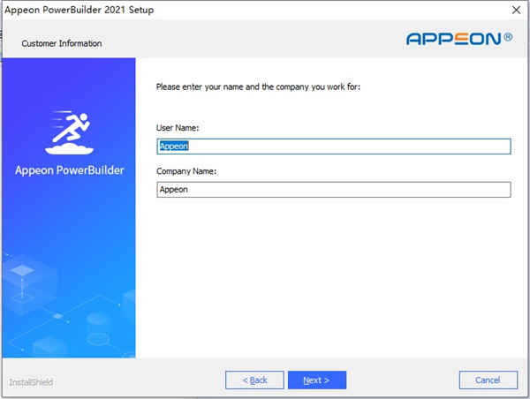This screenshot has height=399, width=530.
Task: Click 'Appeon PowerBuilder' sidebar text
Action: (x=70, y=170)
